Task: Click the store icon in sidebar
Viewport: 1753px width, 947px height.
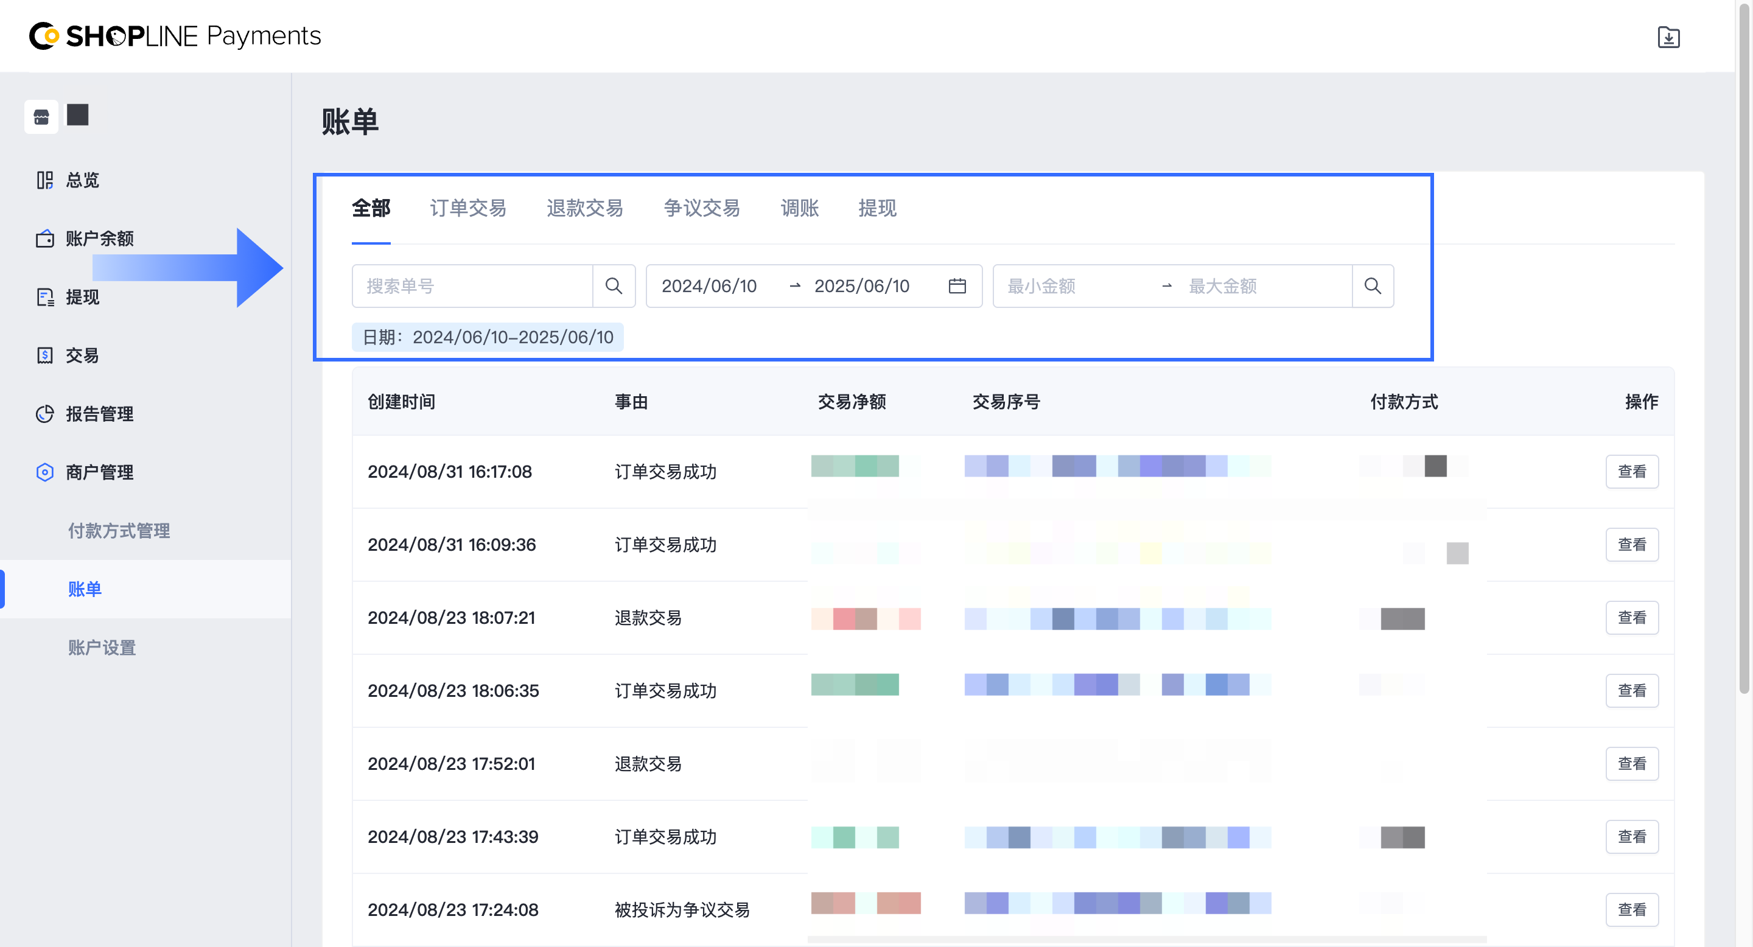Action: tap(41, 117)
